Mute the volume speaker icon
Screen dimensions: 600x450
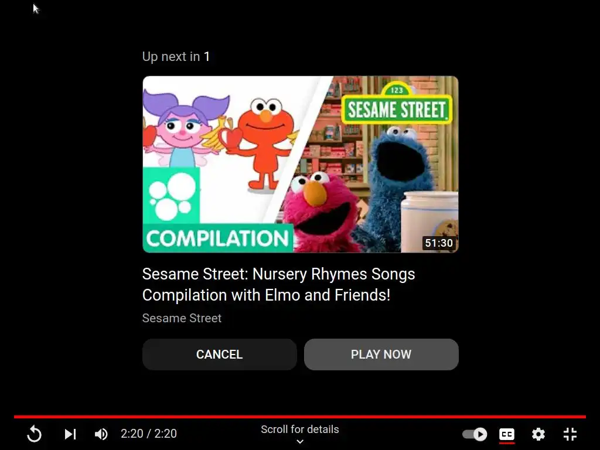101,434
